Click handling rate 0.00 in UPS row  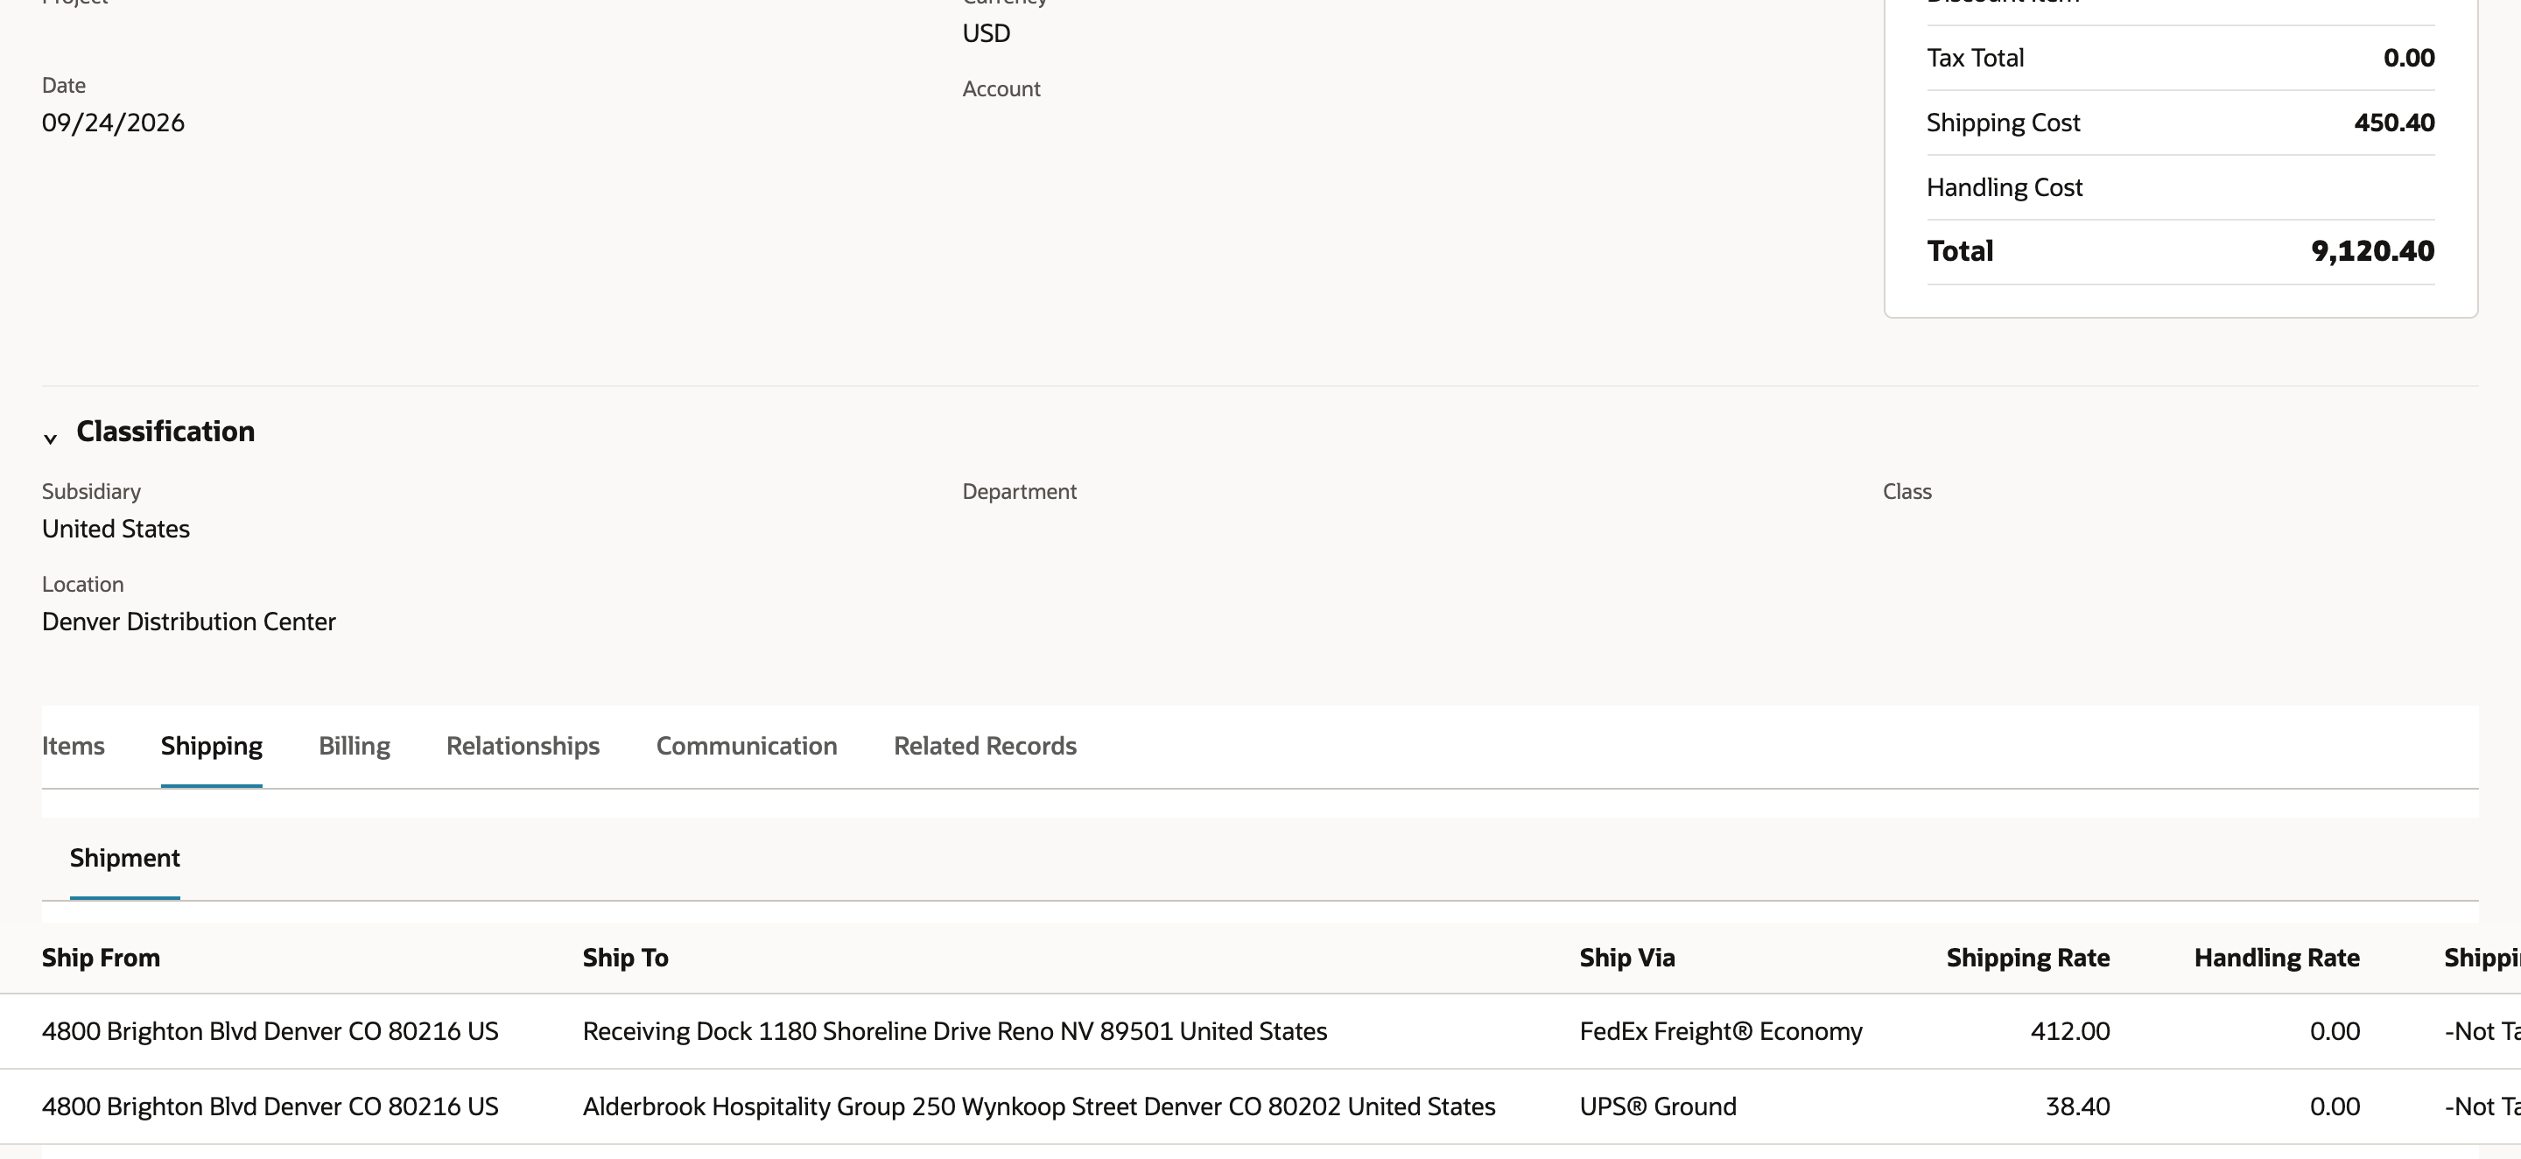coord(2334,1107)
